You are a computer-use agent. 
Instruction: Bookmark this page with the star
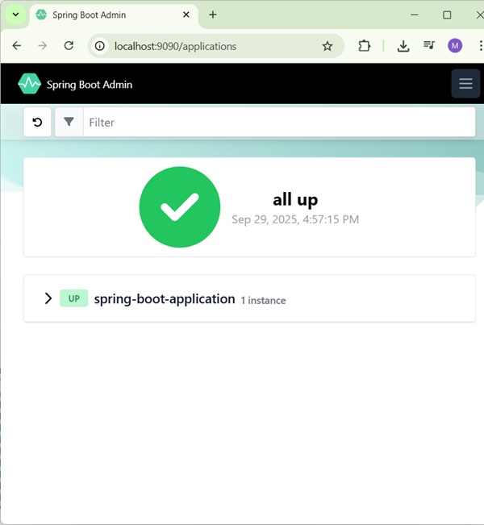(328, 46)
